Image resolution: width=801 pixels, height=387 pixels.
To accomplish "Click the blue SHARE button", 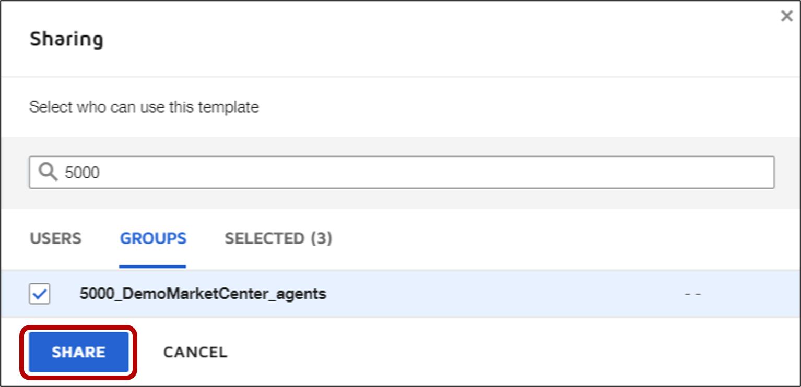I will point(79,352).
